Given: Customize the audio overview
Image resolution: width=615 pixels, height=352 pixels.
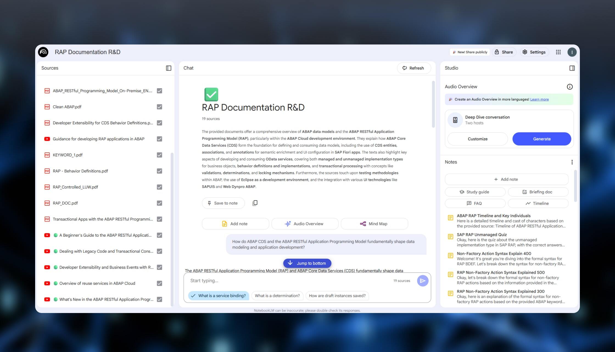Looking at the screenshot, I should 477,139.
